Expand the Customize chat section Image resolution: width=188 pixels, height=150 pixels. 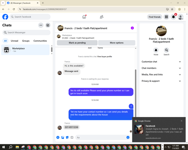[x=161, y=61]
